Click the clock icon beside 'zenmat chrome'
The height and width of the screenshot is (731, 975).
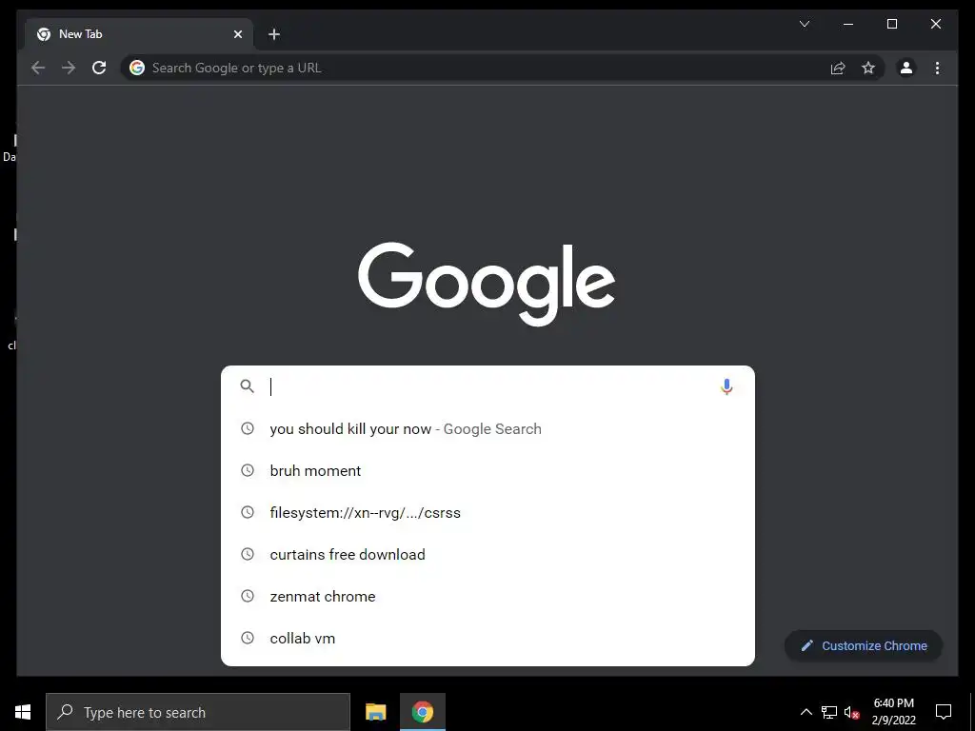[x=248, y=596]
